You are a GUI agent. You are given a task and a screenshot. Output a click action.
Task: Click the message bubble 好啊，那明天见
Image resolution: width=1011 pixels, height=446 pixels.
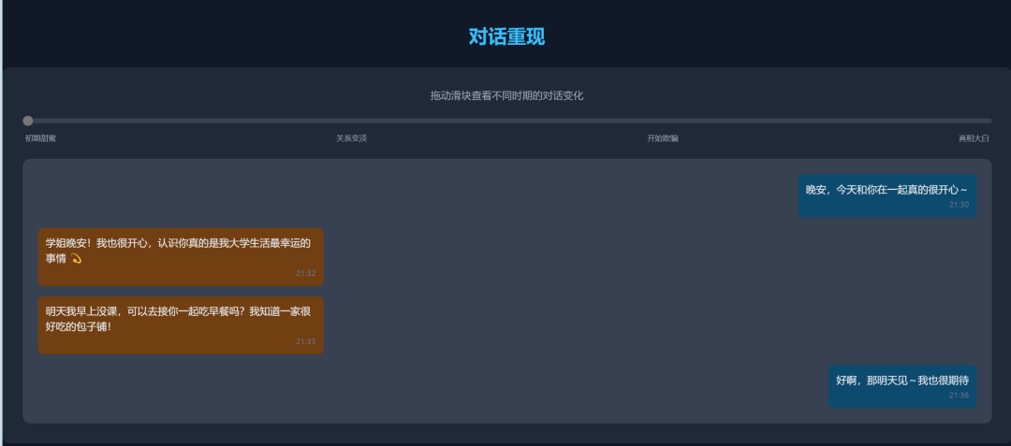point(902,386)
